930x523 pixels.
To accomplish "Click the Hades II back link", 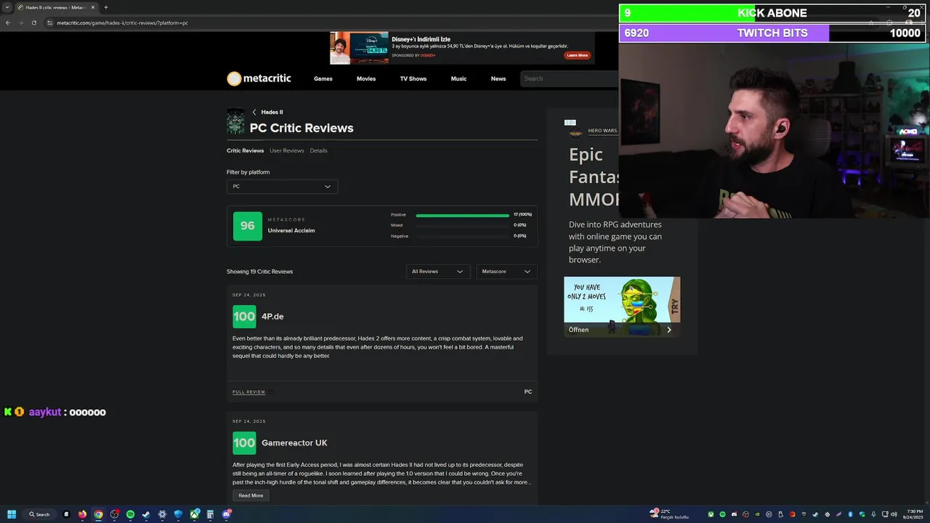I will tap(272, 112).
